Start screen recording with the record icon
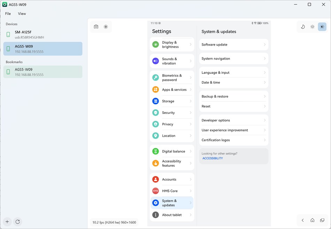This screenshot has width=331, height=229. tap(106, 26)
